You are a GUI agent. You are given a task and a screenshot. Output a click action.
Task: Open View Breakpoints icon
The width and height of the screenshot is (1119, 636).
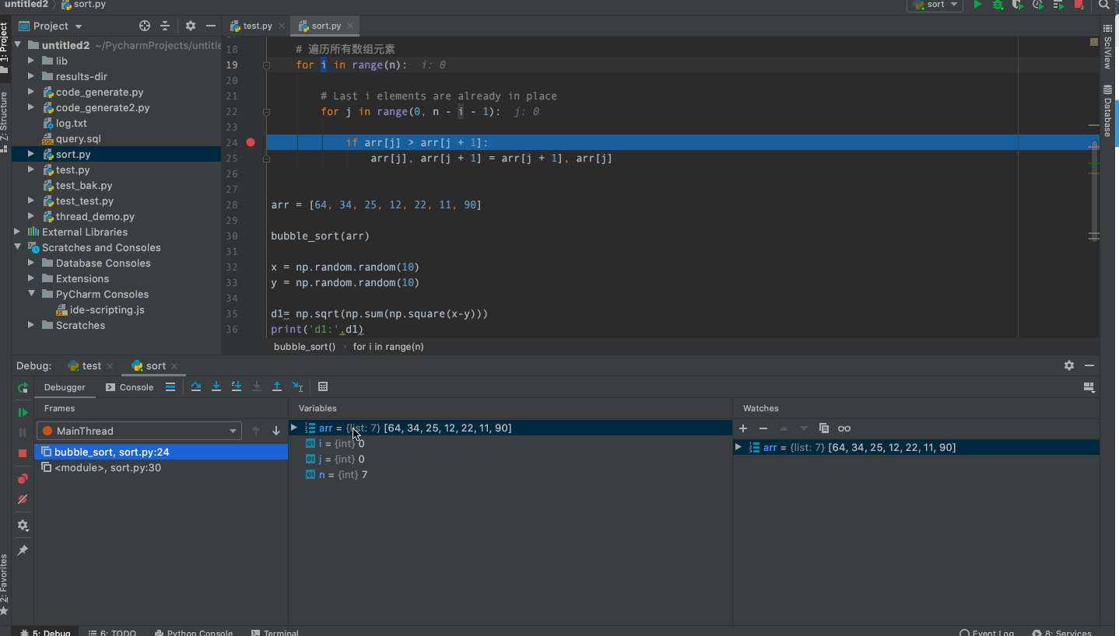[x=23, y=479]
